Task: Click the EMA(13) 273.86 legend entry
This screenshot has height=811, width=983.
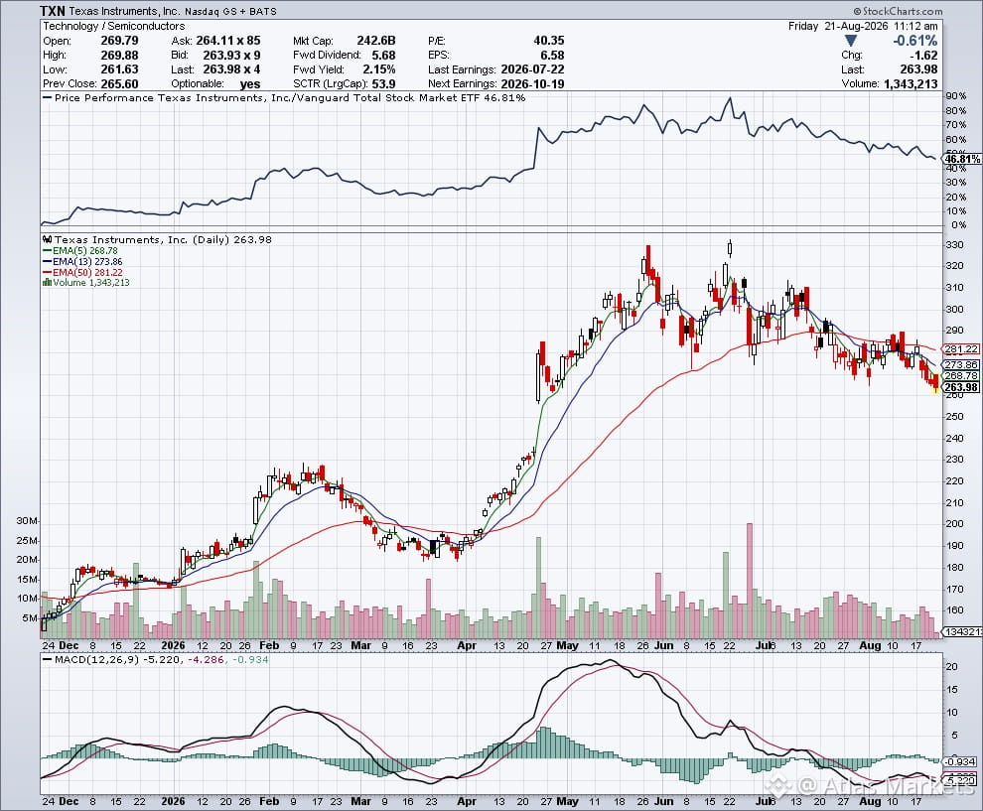Action: (x=82, y=262)
